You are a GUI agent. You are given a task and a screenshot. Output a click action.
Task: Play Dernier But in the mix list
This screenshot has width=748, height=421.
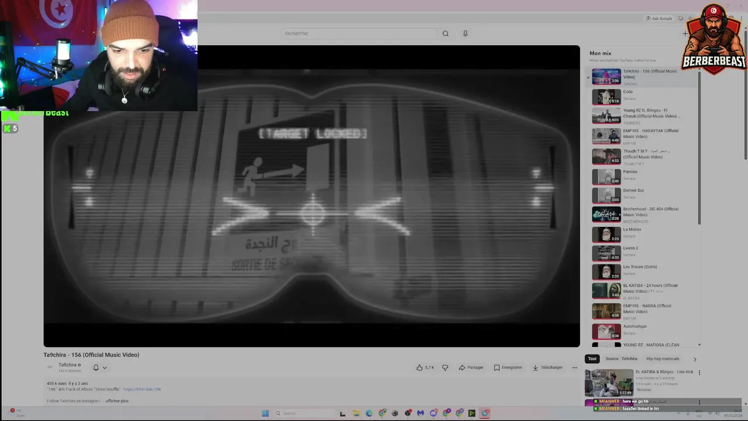point(644,195)
